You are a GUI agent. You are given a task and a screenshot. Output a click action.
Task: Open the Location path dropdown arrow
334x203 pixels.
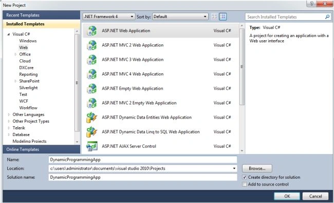[234, 168]
